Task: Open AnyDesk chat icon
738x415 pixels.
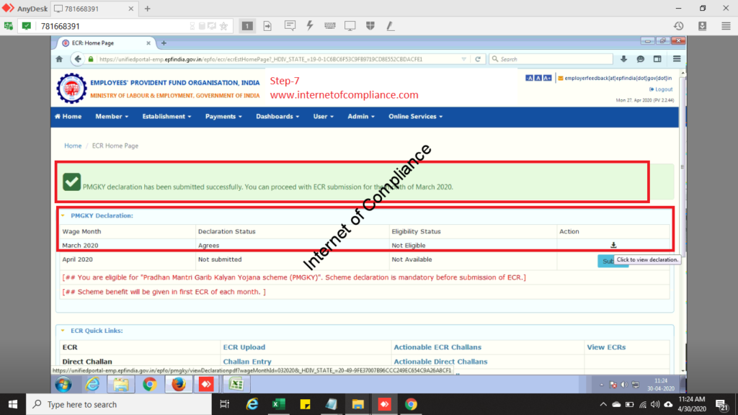Action: point(290,26)
